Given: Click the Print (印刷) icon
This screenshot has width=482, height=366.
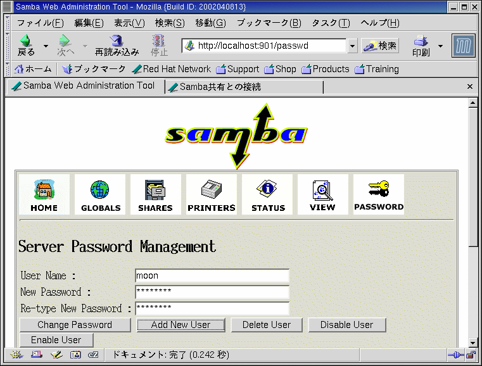Looking at the screenshot, I should [x=421, y=46].
